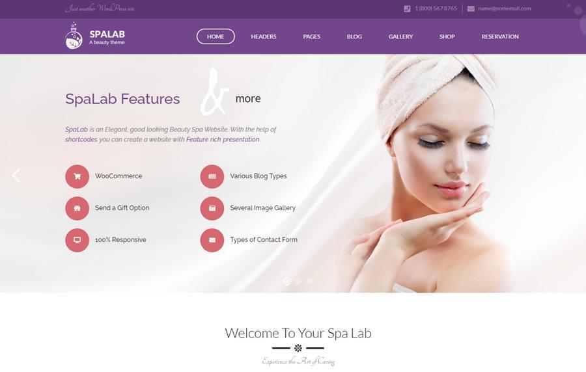Open the PAGES menu
This screenshot has height=372, width=586.
tap(311, 36)
